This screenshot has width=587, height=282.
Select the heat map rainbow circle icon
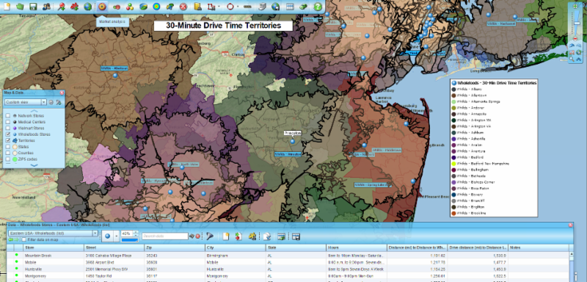pos(157,7)
